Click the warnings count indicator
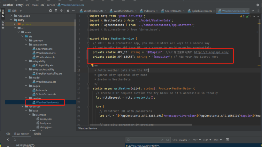This screenshot has width=262, height=147. coord(242,16)
